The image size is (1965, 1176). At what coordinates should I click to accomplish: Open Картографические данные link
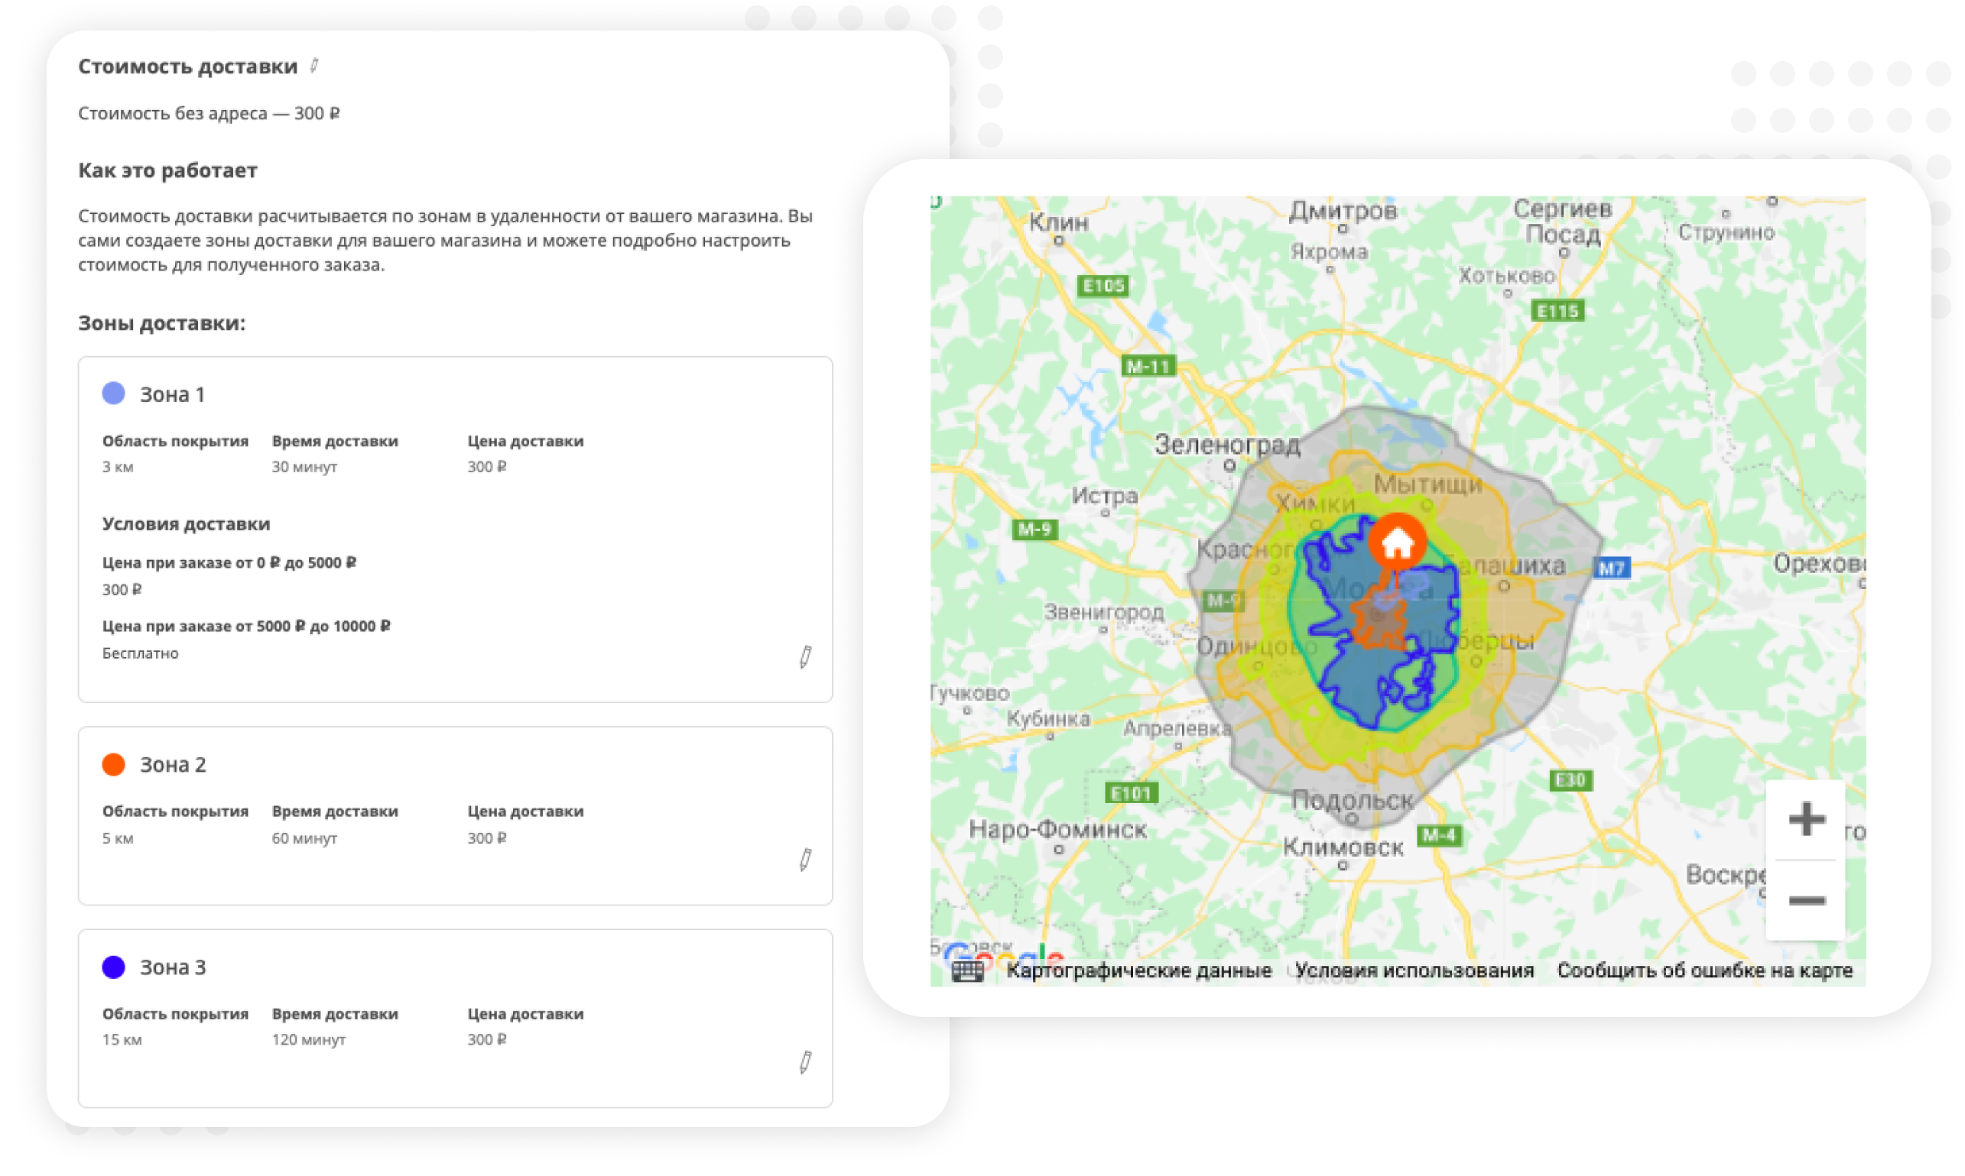click(1138, 970)
